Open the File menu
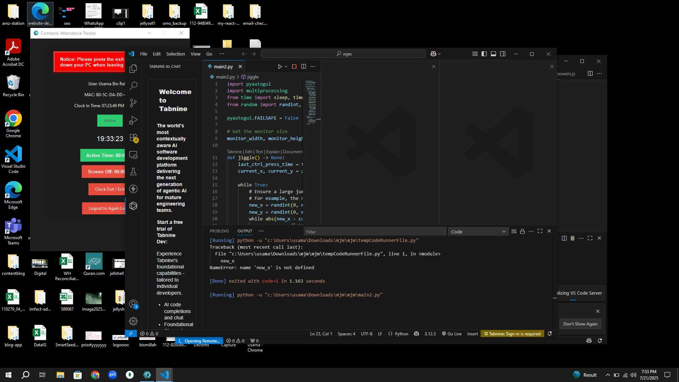The width and height of the screenshot is (679, 382). [144, 54]
